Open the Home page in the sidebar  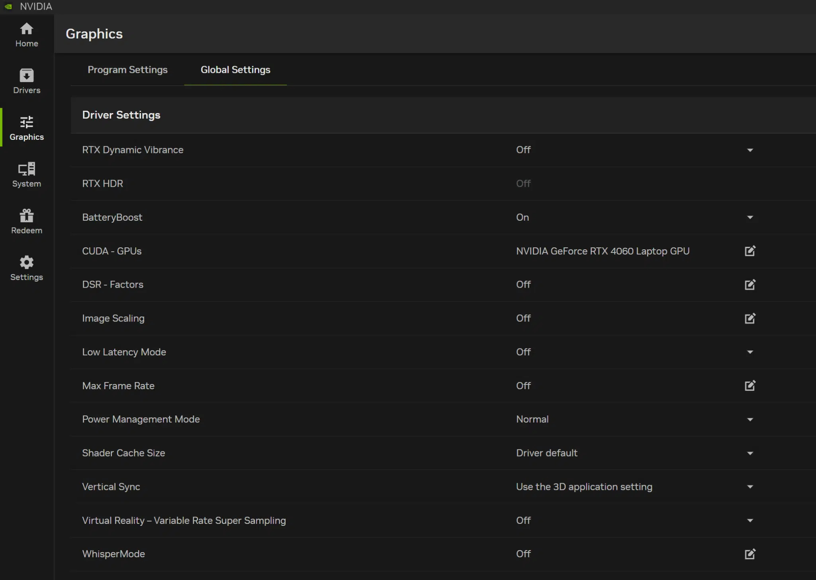pyautogui.click(x=27, y=35)
